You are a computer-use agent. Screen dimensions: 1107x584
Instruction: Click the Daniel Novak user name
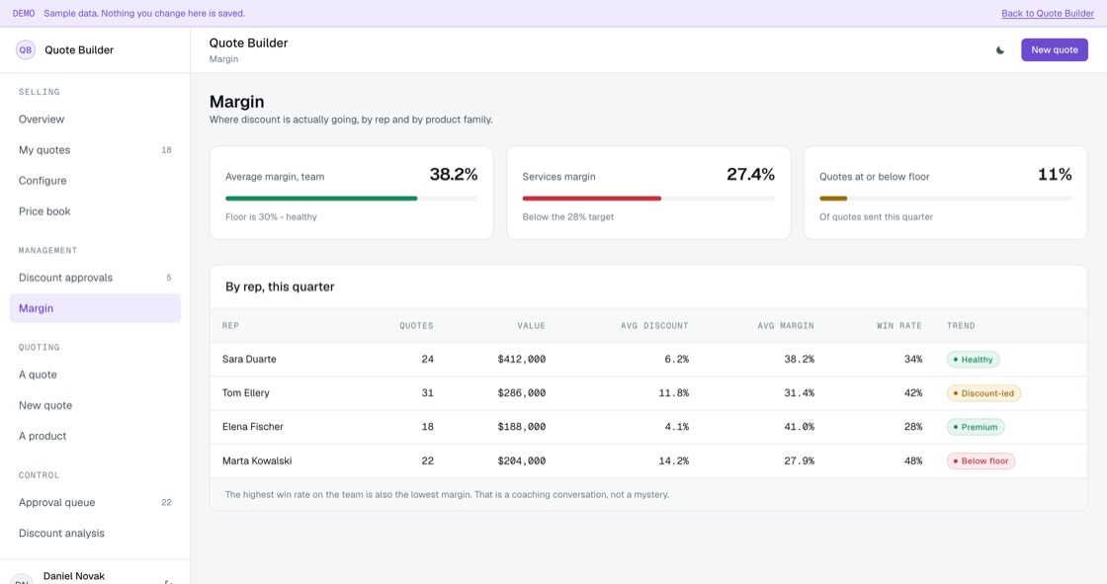[73, 576]
